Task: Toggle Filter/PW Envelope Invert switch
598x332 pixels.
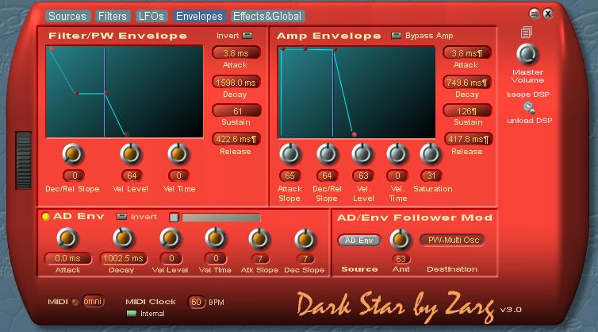Action: pos(247,36)
